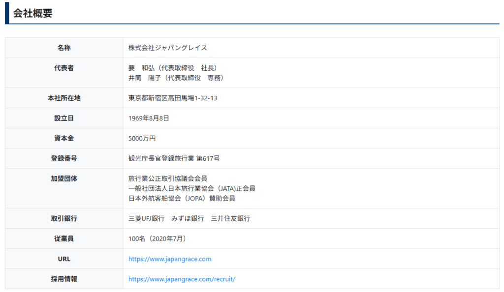Click the founding date 1969年8月8日
This screenshot has height=292, width=504.
click(x=149, y=118)
